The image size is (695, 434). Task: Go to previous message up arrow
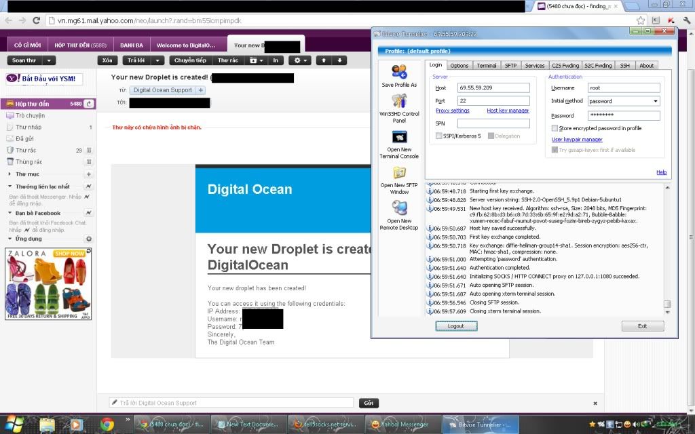324,60
